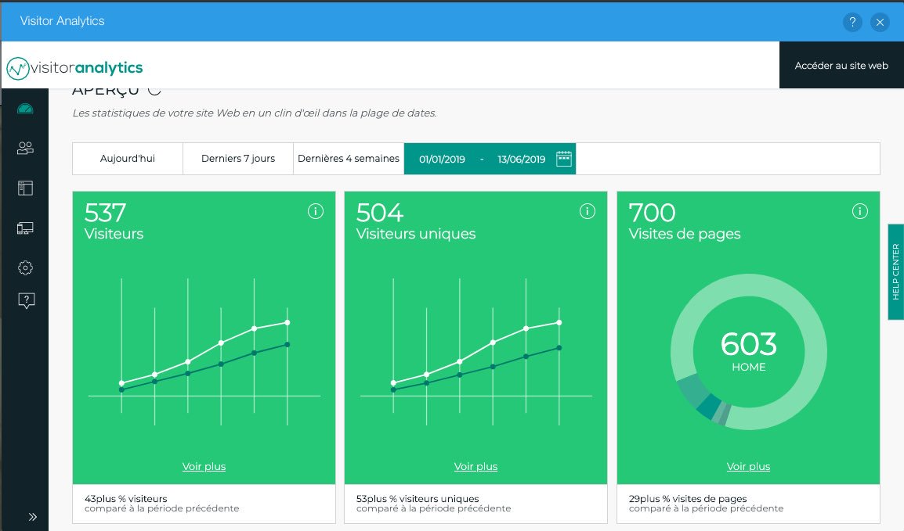This screenshot has height=531, width=904.
Task: Open the dashboard overview sidebar icon
Action: click(25, 109)
